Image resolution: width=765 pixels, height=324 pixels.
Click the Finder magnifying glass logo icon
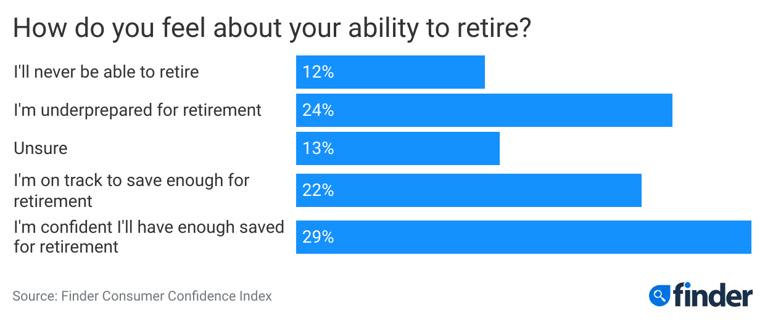point(660,296)
